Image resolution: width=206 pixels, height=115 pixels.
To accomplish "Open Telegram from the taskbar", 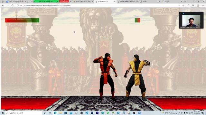I will 118,113.
